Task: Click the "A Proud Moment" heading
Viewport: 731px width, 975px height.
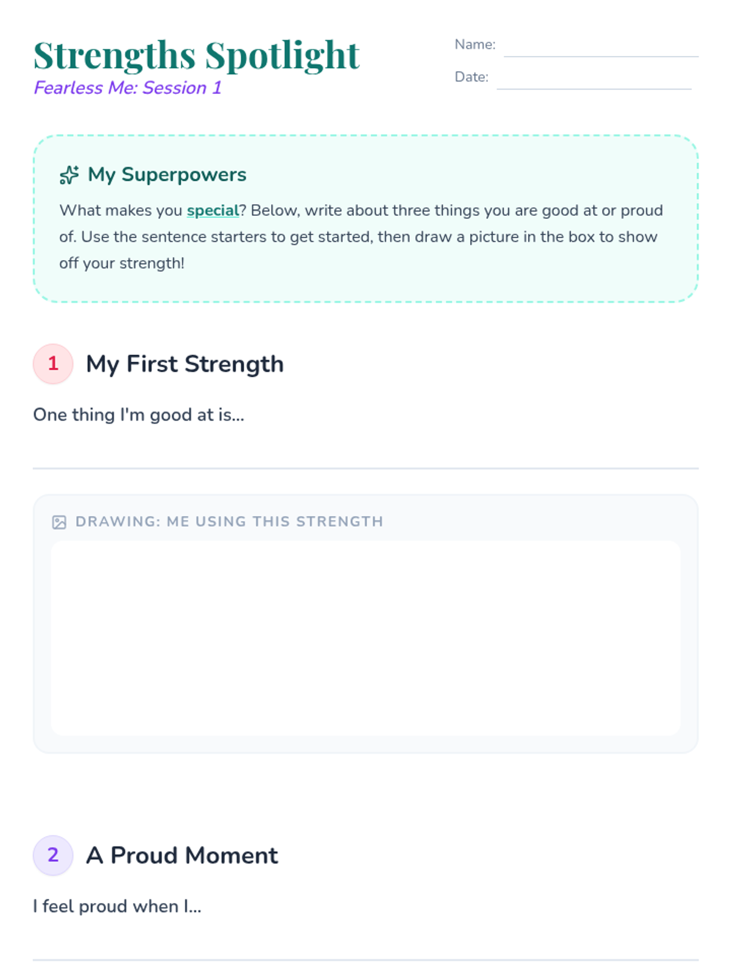Action: [x=182, y=856]
